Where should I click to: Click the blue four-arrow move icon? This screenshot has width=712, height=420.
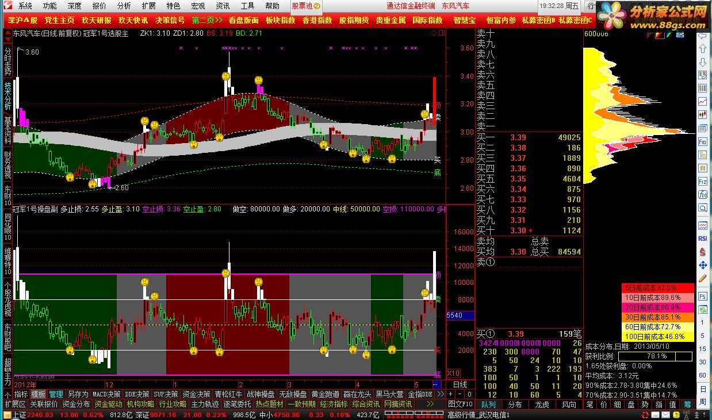tap(702, 265)
